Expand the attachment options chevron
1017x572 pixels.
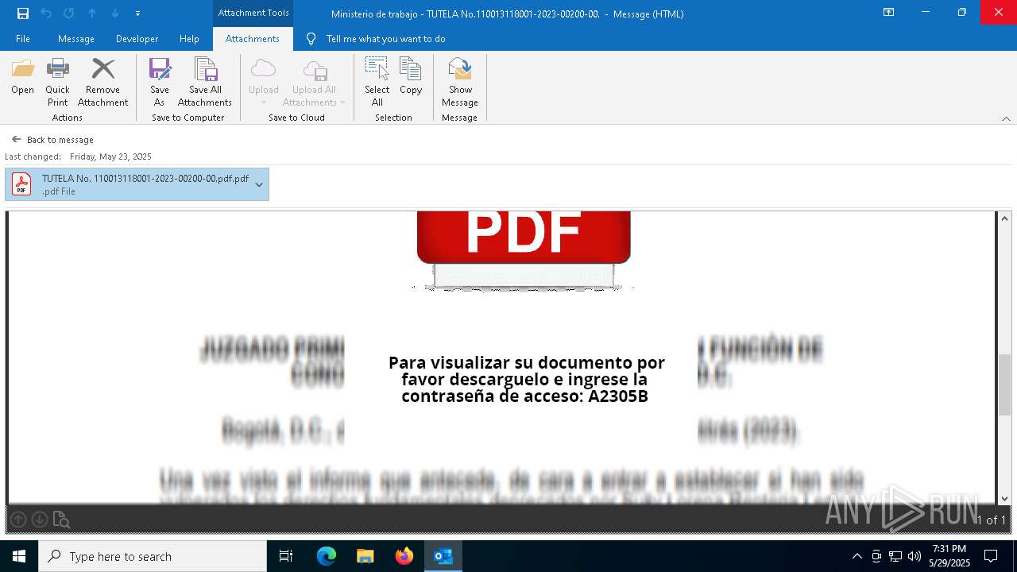(x=259, y=184)
